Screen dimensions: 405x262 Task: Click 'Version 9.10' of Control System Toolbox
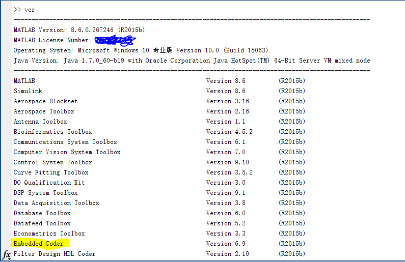tap(228, 162)
